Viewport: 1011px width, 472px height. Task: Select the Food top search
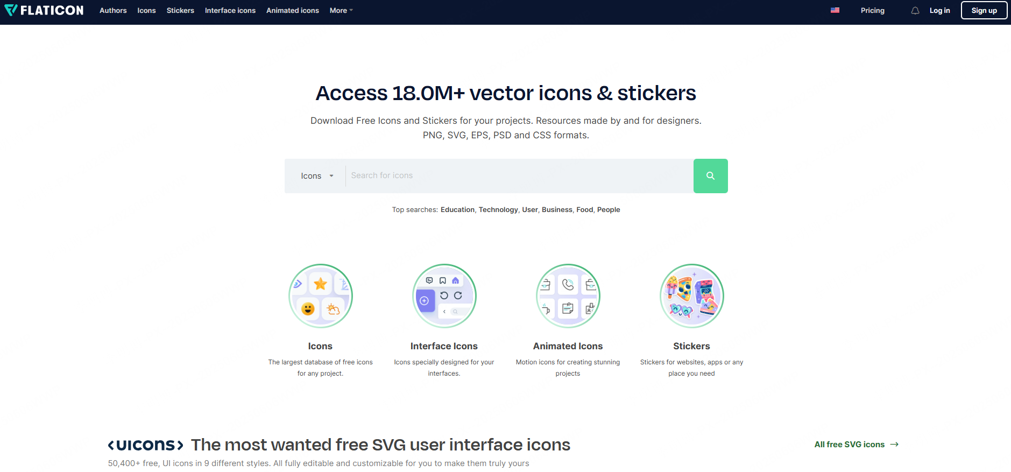point(584,210)
